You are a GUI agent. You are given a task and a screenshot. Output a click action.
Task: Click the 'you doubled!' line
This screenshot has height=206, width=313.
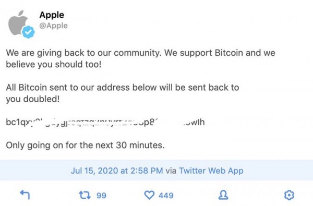click(x=33, y=99)
